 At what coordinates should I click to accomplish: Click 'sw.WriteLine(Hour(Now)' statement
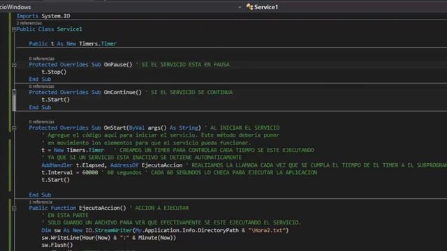coord(109,238)
